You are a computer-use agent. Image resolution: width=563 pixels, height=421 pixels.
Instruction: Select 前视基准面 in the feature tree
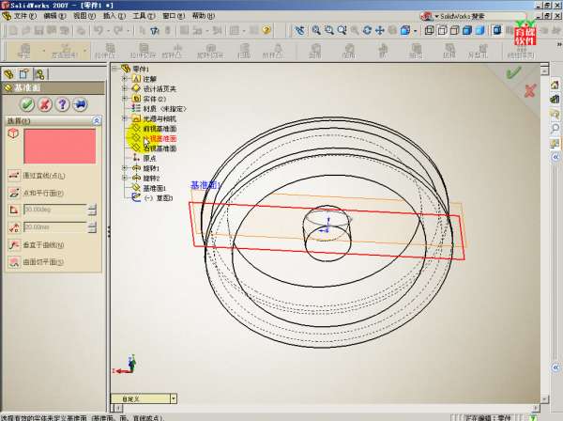tap(160, 128)
